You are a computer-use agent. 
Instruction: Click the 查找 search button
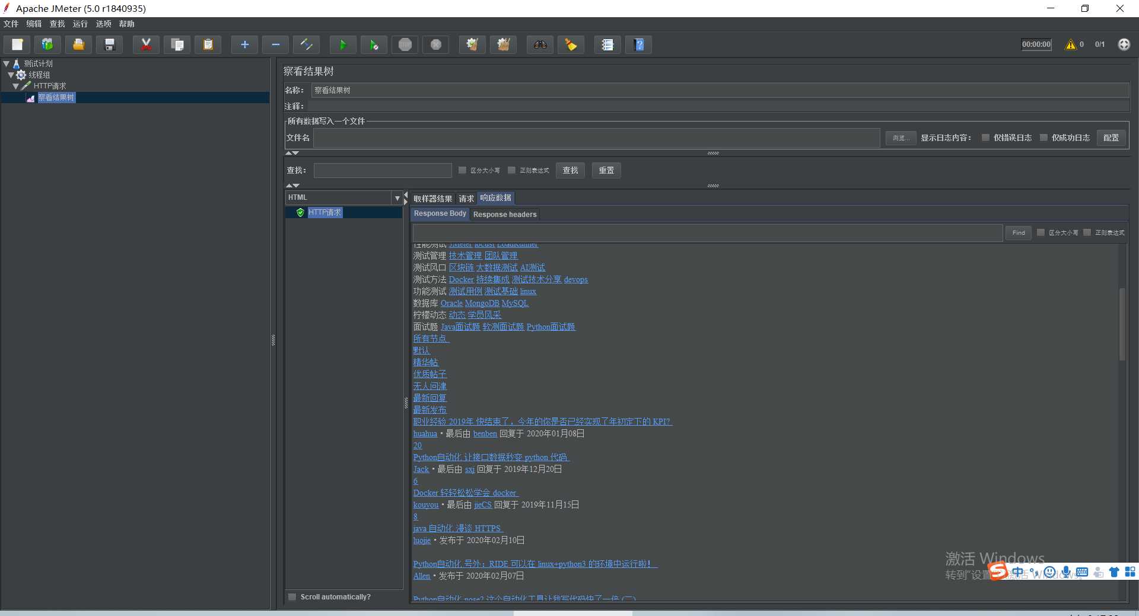(570, 170)
